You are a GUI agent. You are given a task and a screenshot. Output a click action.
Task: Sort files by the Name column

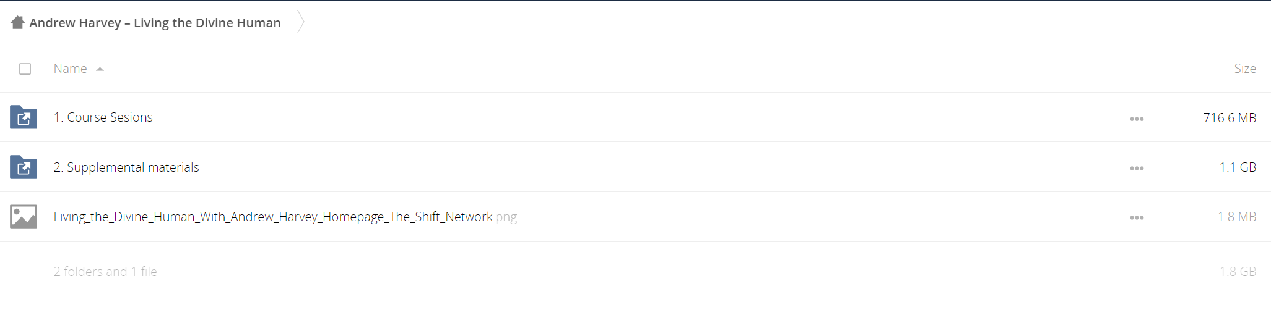point(70,69)
